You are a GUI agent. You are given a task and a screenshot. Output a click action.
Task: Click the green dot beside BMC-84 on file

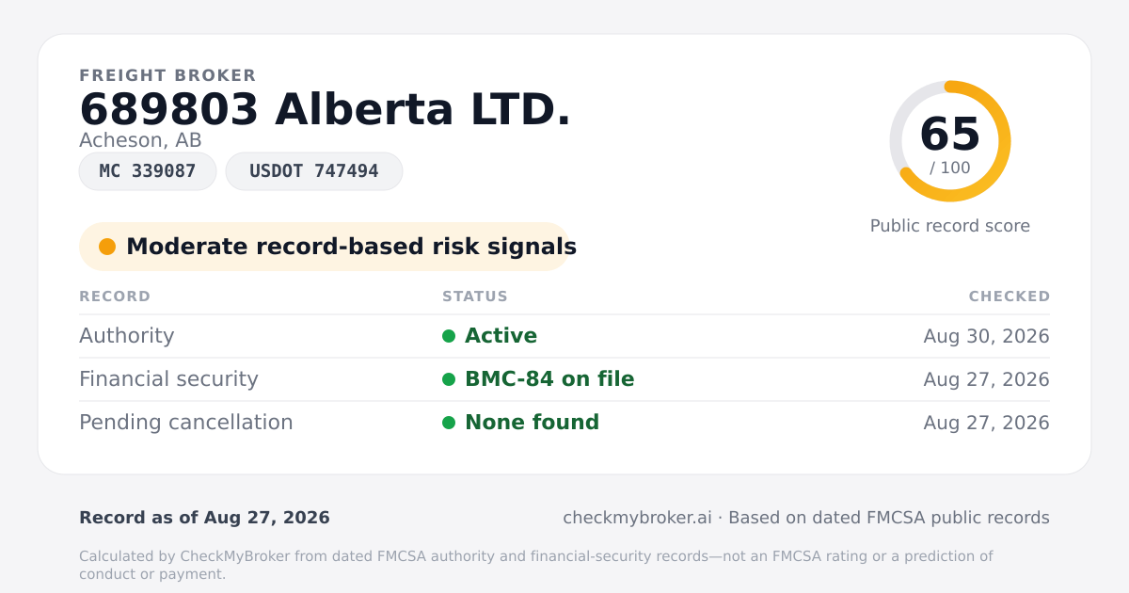449,379
